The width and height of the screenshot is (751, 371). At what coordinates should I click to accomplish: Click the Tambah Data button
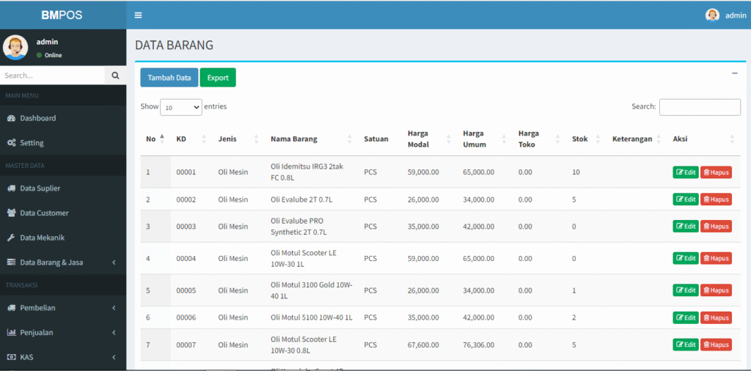click(169, 78)
